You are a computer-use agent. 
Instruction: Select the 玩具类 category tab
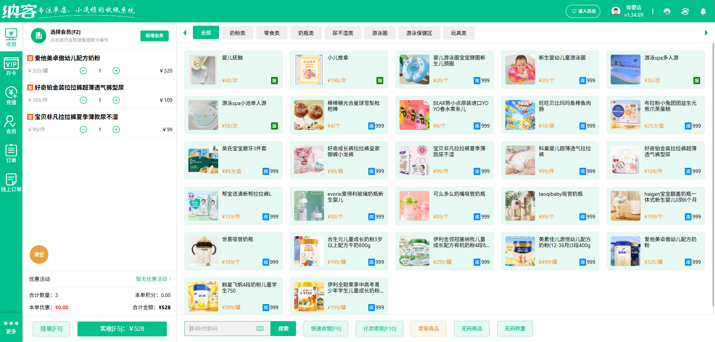coord(459,33)
